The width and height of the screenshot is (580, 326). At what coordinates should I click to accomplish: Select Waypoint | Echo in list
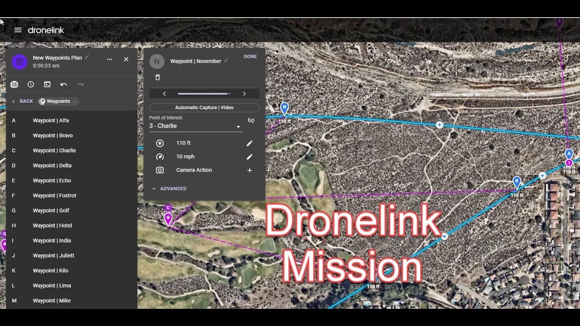click(x=72, y=180)
